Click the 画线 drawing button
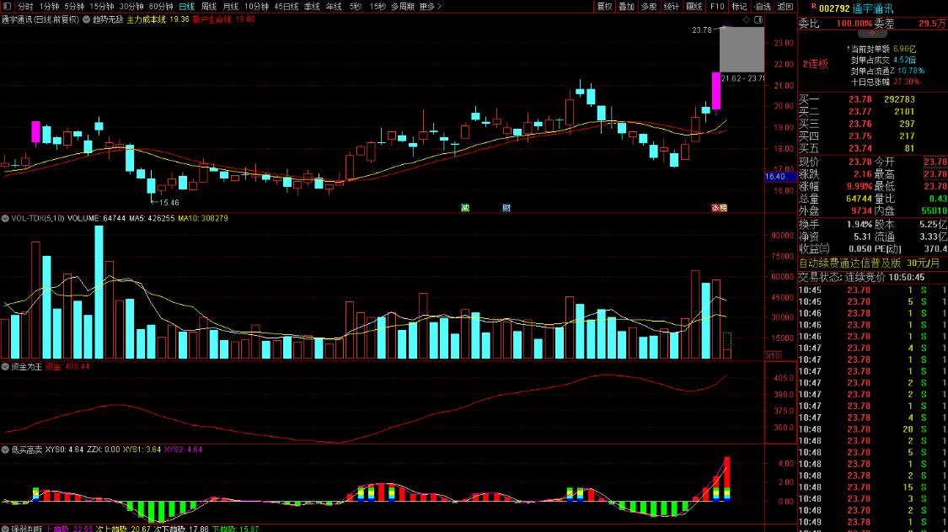This screenshot has width=948, height=532. click(694, 7)
